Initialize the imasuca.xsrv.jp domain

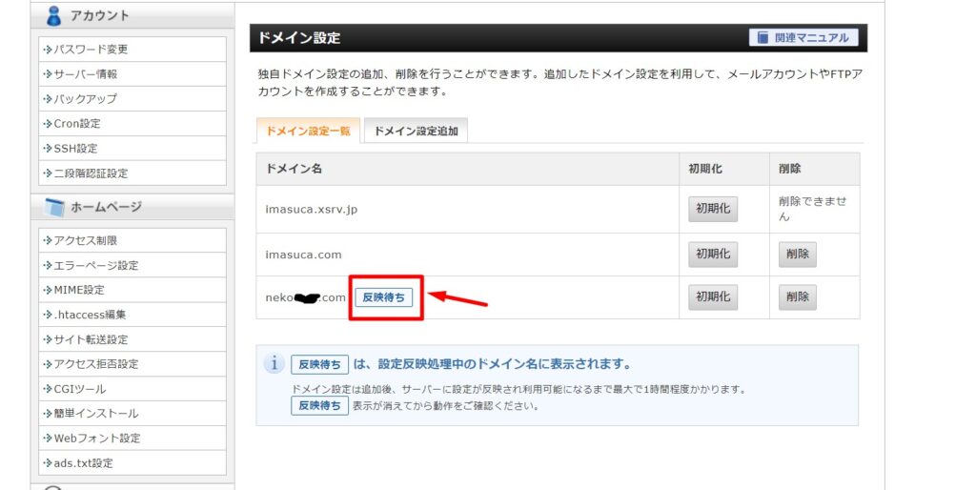(x=713, y=209)
